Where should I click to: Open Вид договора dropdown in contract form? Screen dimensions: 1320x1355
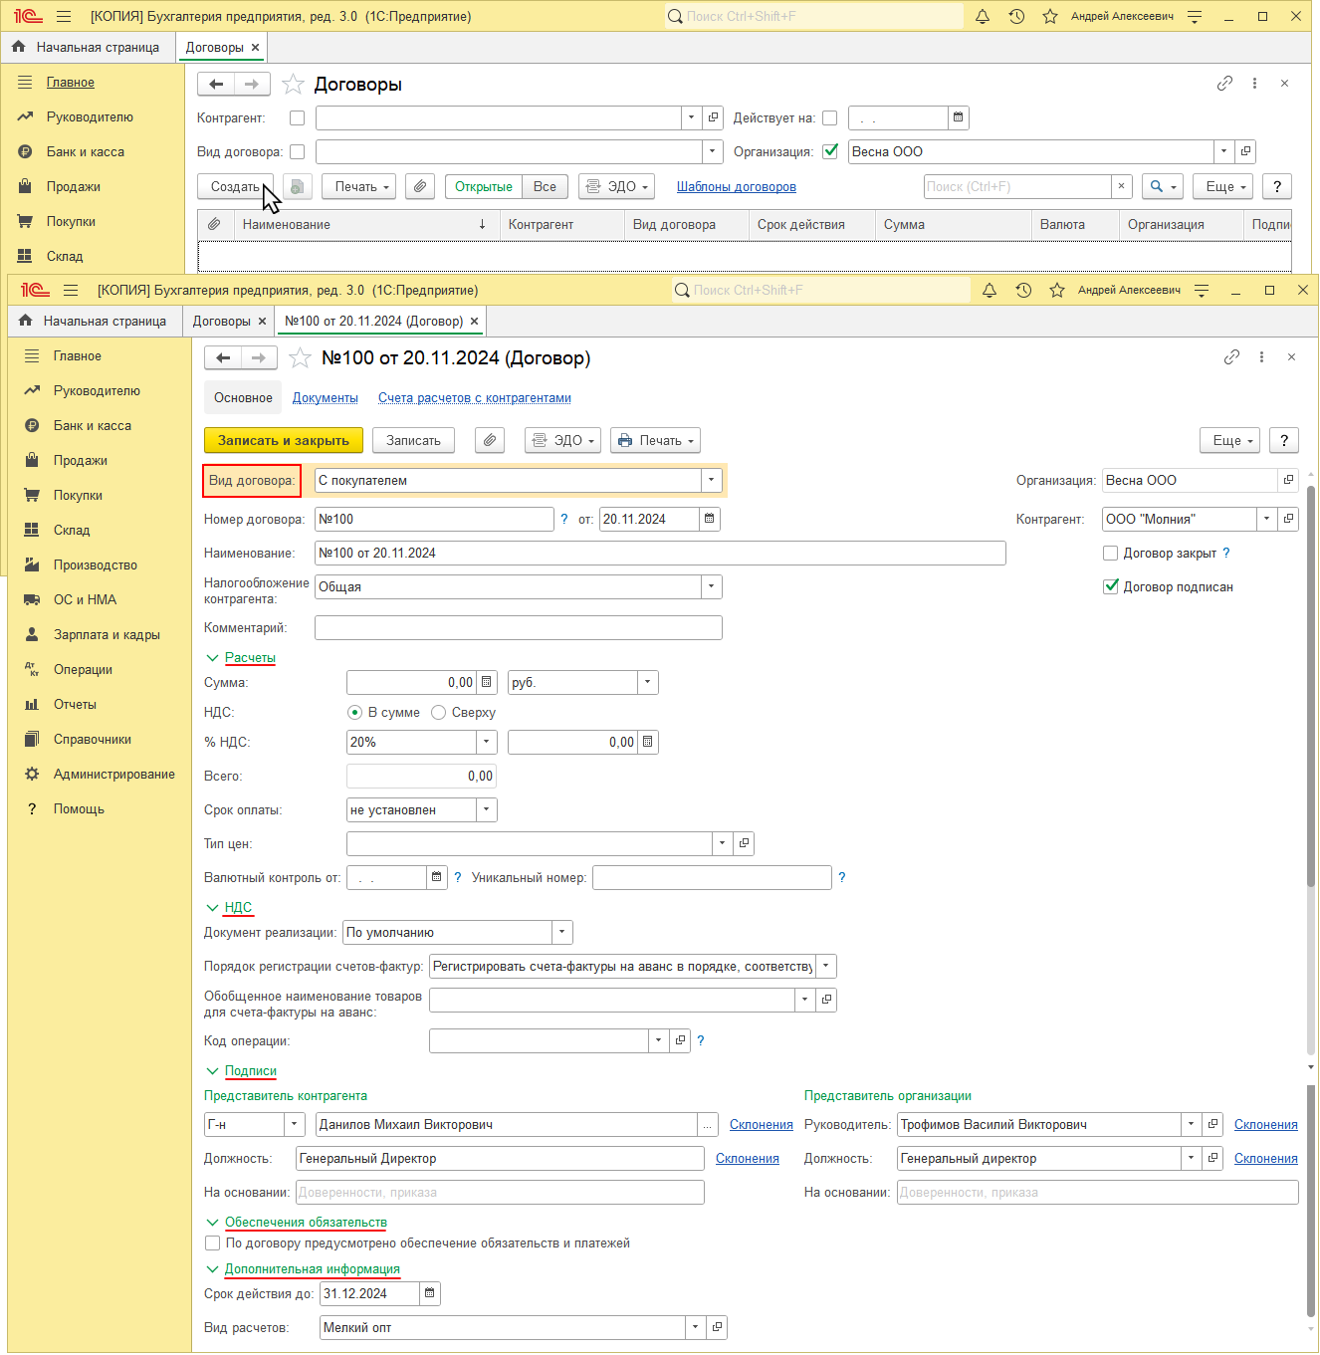(x=711, y=480)
